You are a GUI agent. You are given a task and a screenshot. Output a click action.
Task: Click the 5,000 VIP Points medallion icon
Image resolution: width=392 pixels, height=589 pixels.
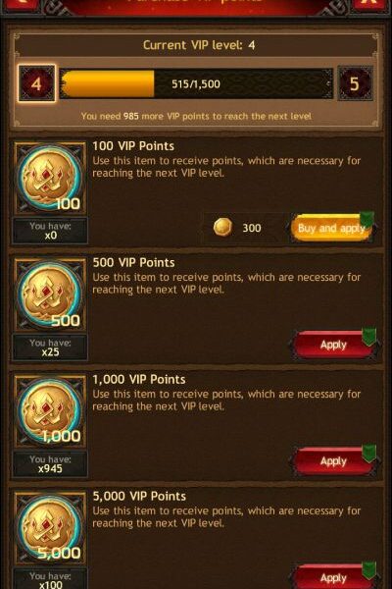[x=50, y=528]
